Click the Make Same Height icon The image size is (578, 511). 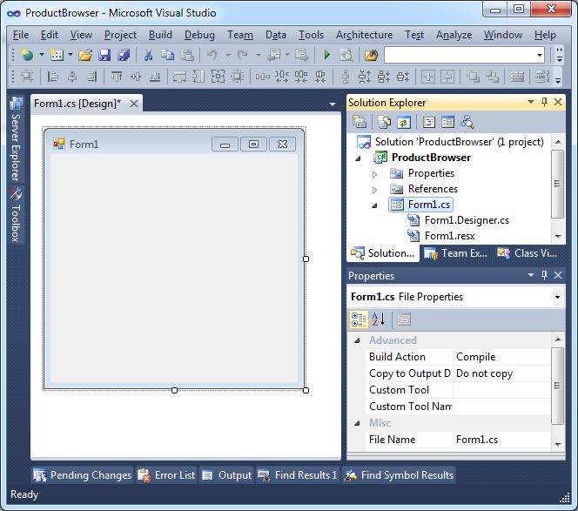(198, 77)
